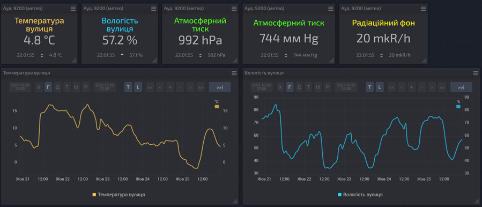This screenshot has width=482, height=207.
Task: Select Г period in humidity chart
Action: click(290, 87)
